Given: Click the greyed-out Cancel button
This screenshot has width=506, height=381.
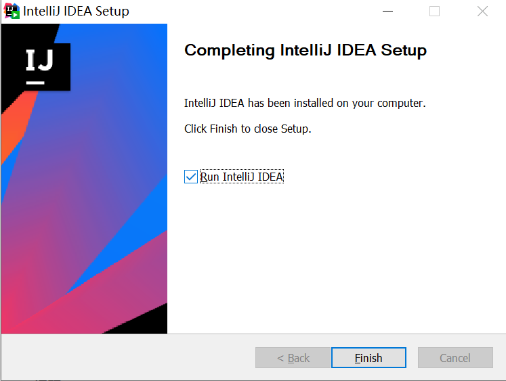Looking at the screenshot, I should (x=455, y=358).
